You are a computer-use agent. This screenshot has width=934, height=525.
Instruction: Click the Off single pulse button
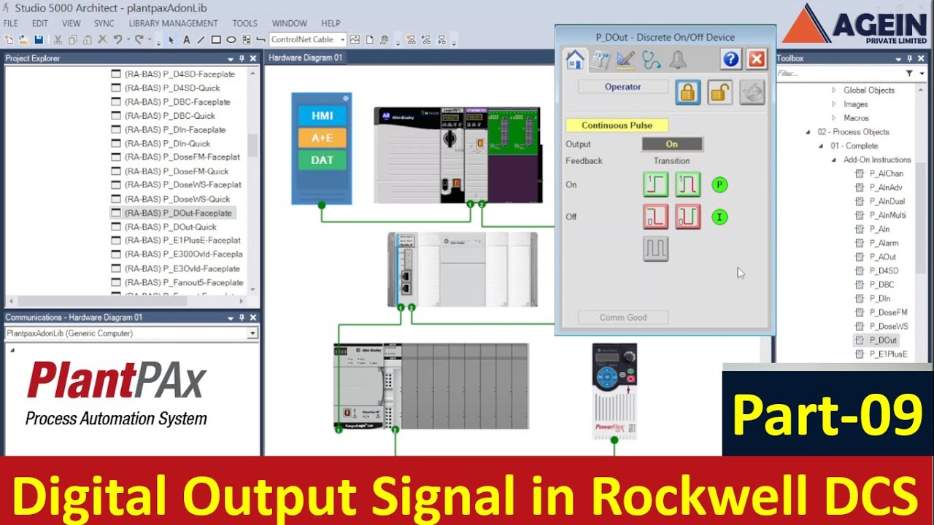(x=656, y=217)
